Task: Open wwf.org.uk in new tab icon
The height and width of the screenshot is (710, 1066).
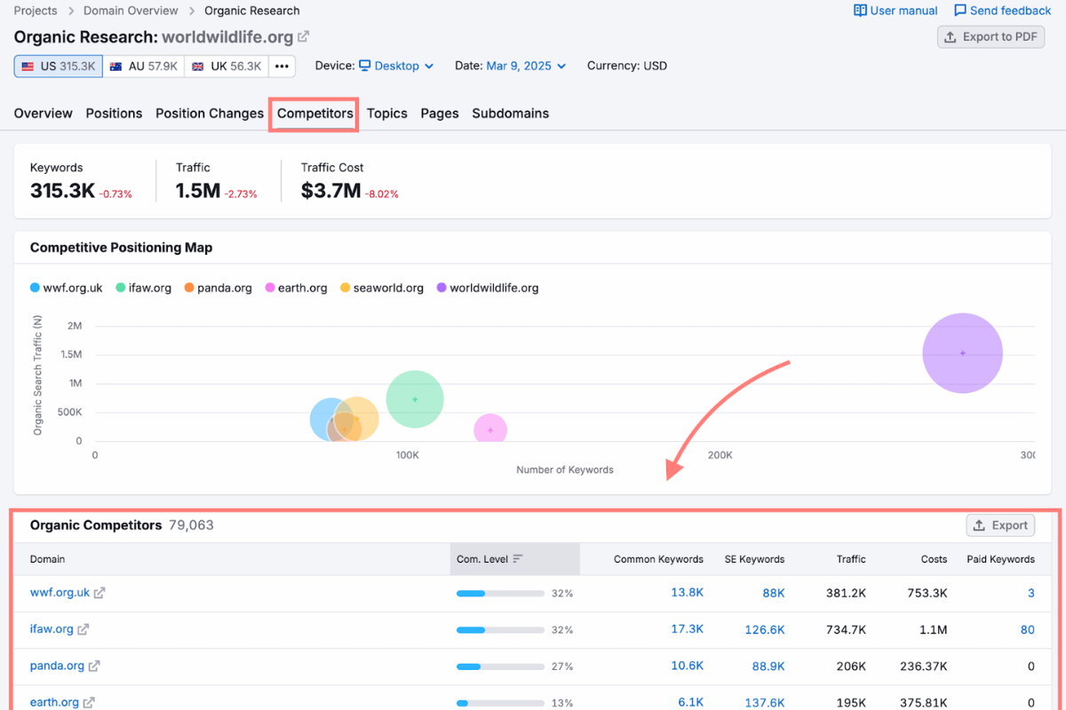Action: pyautogui.click(x=99, y=593)
